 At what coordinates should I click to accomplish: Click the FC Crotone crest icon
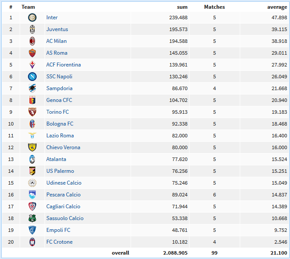coord(32,242)
